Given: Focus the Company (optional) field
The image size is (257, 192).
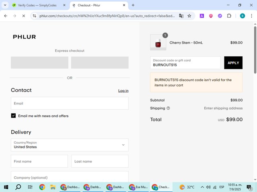Looking at the screenshot, I should (x=69, y=177).
